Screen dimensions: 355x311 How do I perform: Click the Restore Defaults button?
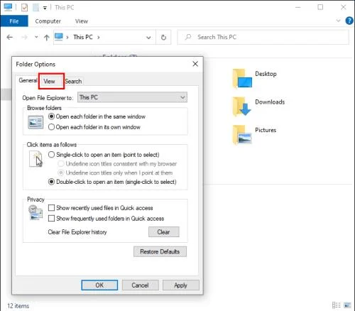point(160,251)
